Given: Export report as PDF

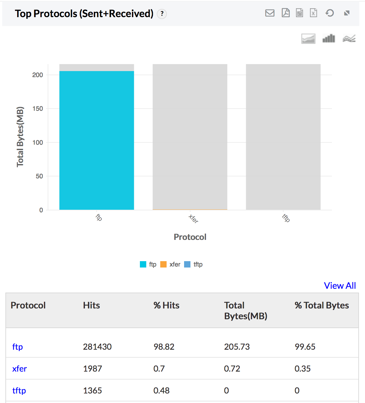Looking at the screenshot, I should coord(286,13).
